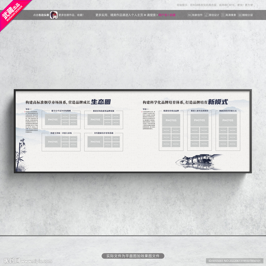Click the 健全公平竞争市场规则 section title

61,111
